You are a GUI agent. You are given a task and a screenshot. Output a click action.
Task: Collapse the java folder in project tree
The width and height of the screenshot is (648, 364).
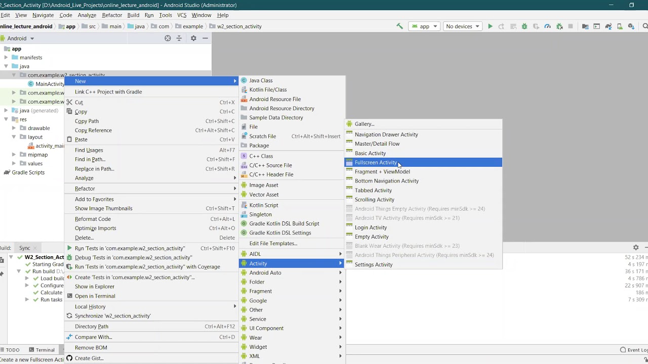[x=6, y=66]
